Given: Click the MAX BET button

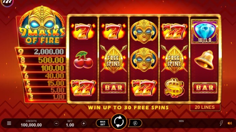Looking at the screenshot, I should coord(103,123).
